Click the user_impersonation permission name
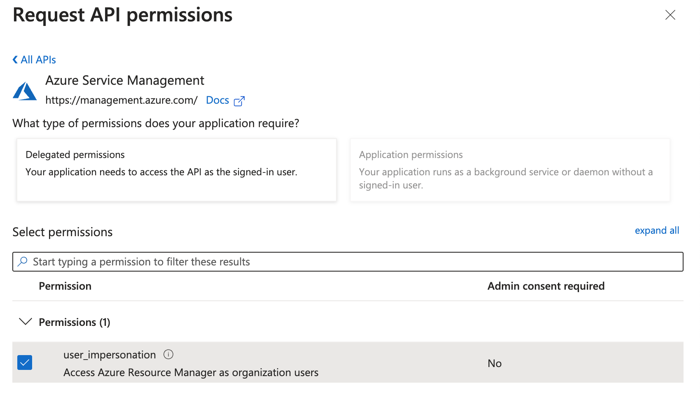The image size is (700, 409). [x=110, y=355]
